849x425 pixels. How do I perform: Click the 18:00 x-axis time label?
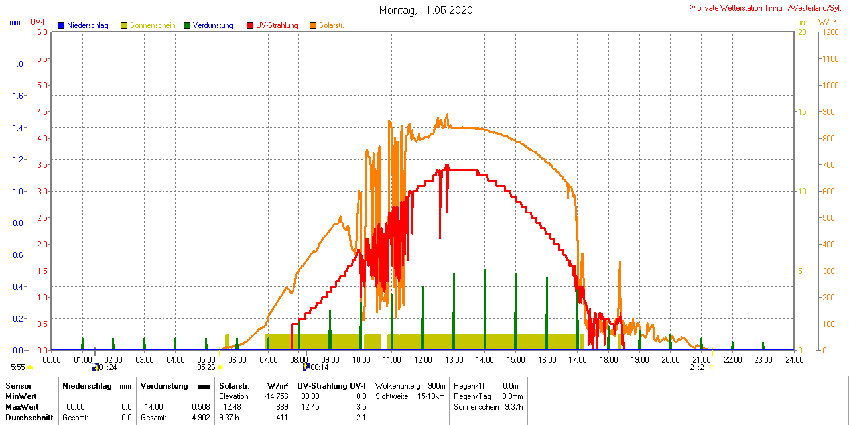tap(608, 359)
